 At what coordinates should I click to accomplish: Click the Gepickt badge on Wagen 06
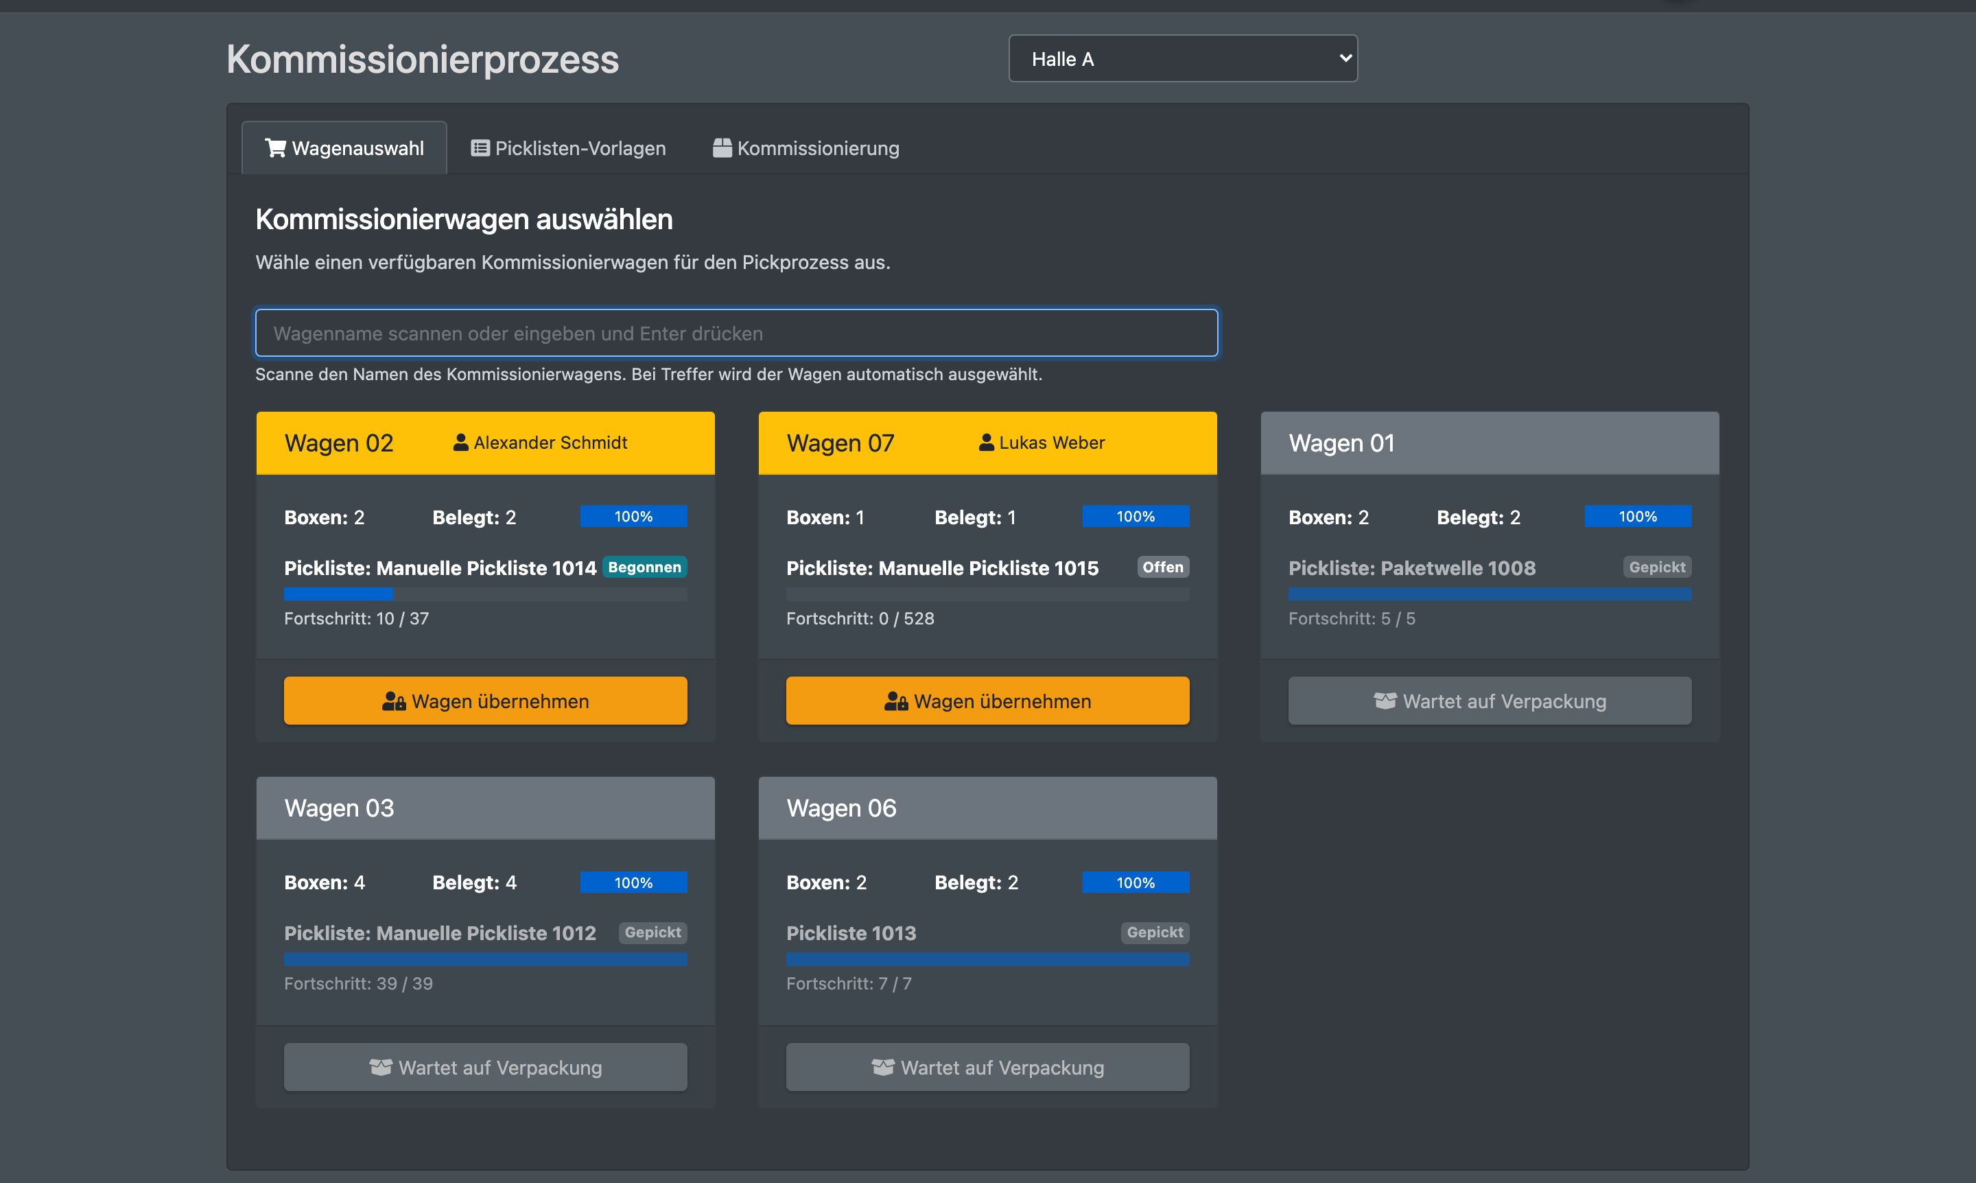pos(1155,933)
